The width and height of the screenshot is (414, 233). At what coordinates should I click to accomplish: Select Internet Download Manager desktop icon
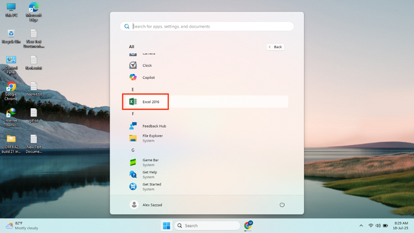11,118
